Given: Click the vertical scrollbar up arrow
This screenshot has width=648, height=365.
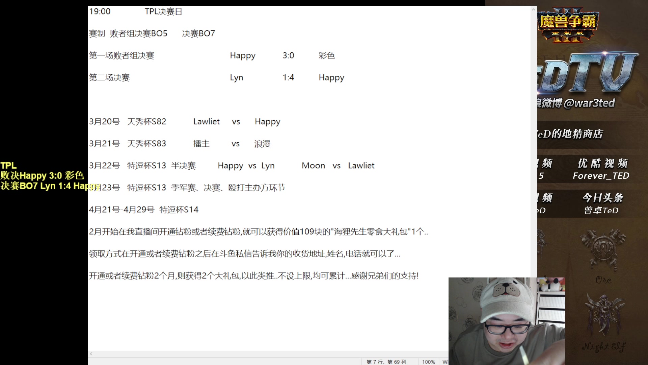Looking at the screenshot, I should tap(534, 9).
